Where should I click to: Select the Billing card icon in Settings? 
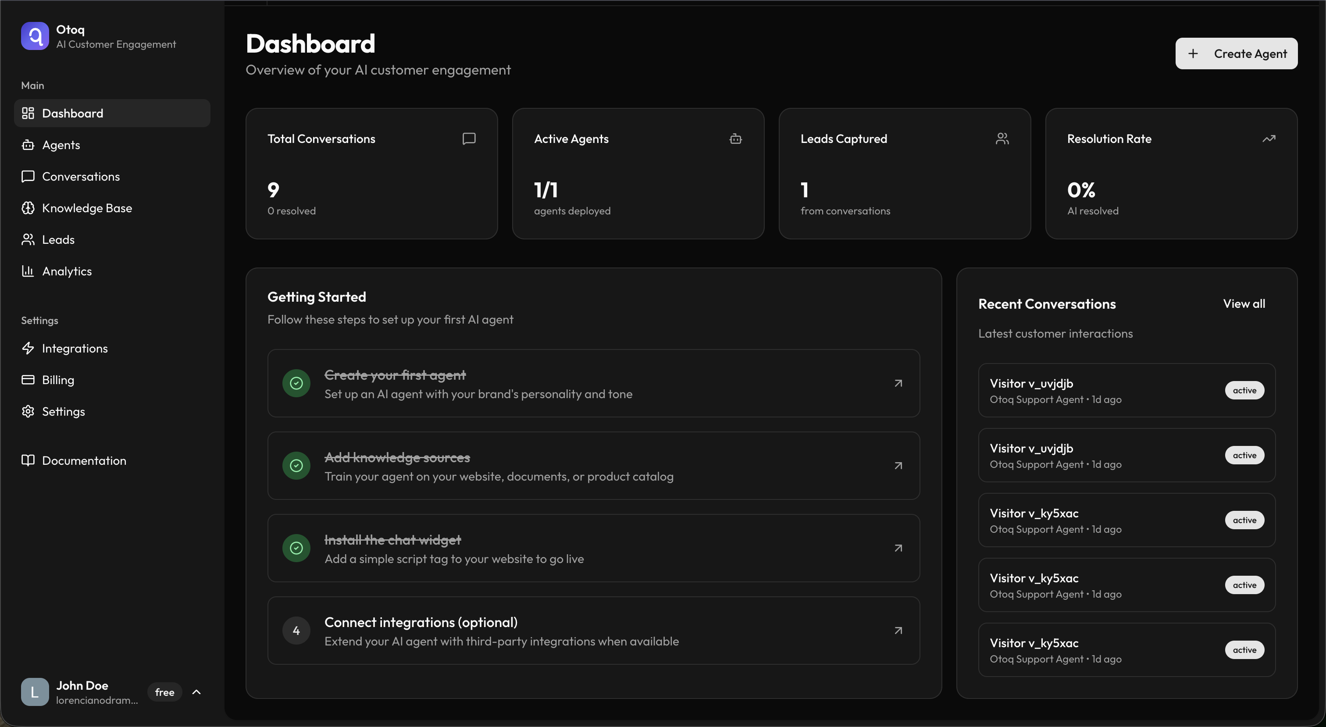coord(29,380)
